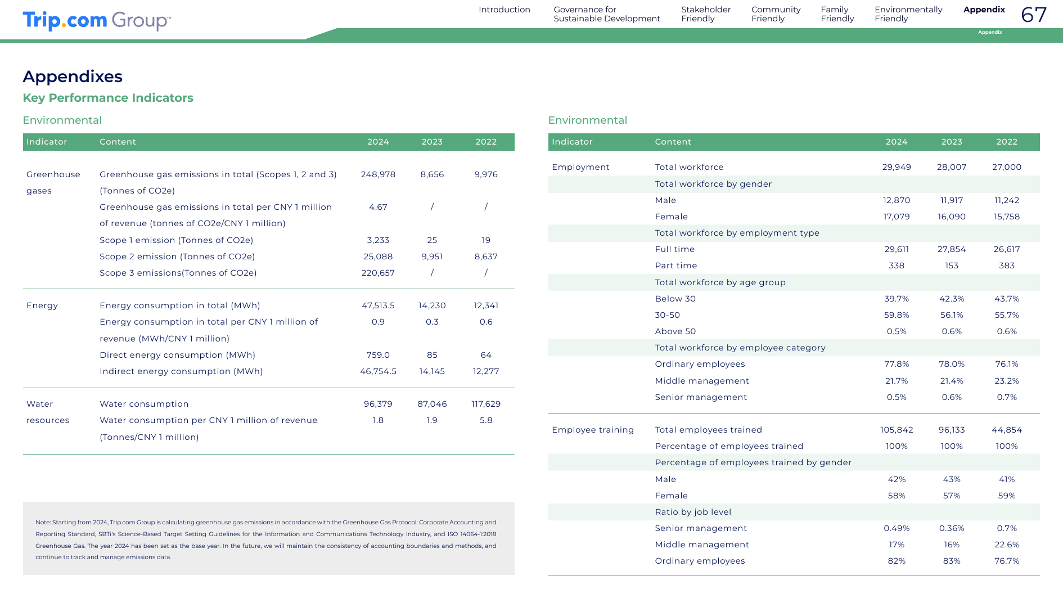Click Scope 3 emissions value 220,657
The height and width of the screenshot is (598, 1063).
point(378,273)
